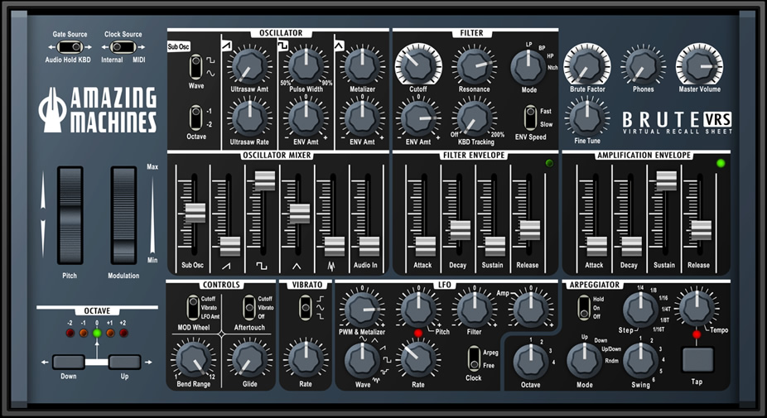Click the LFO Pitch amount knob
The width and height of the screenshot is (767, 418).
tap(418, 310)
